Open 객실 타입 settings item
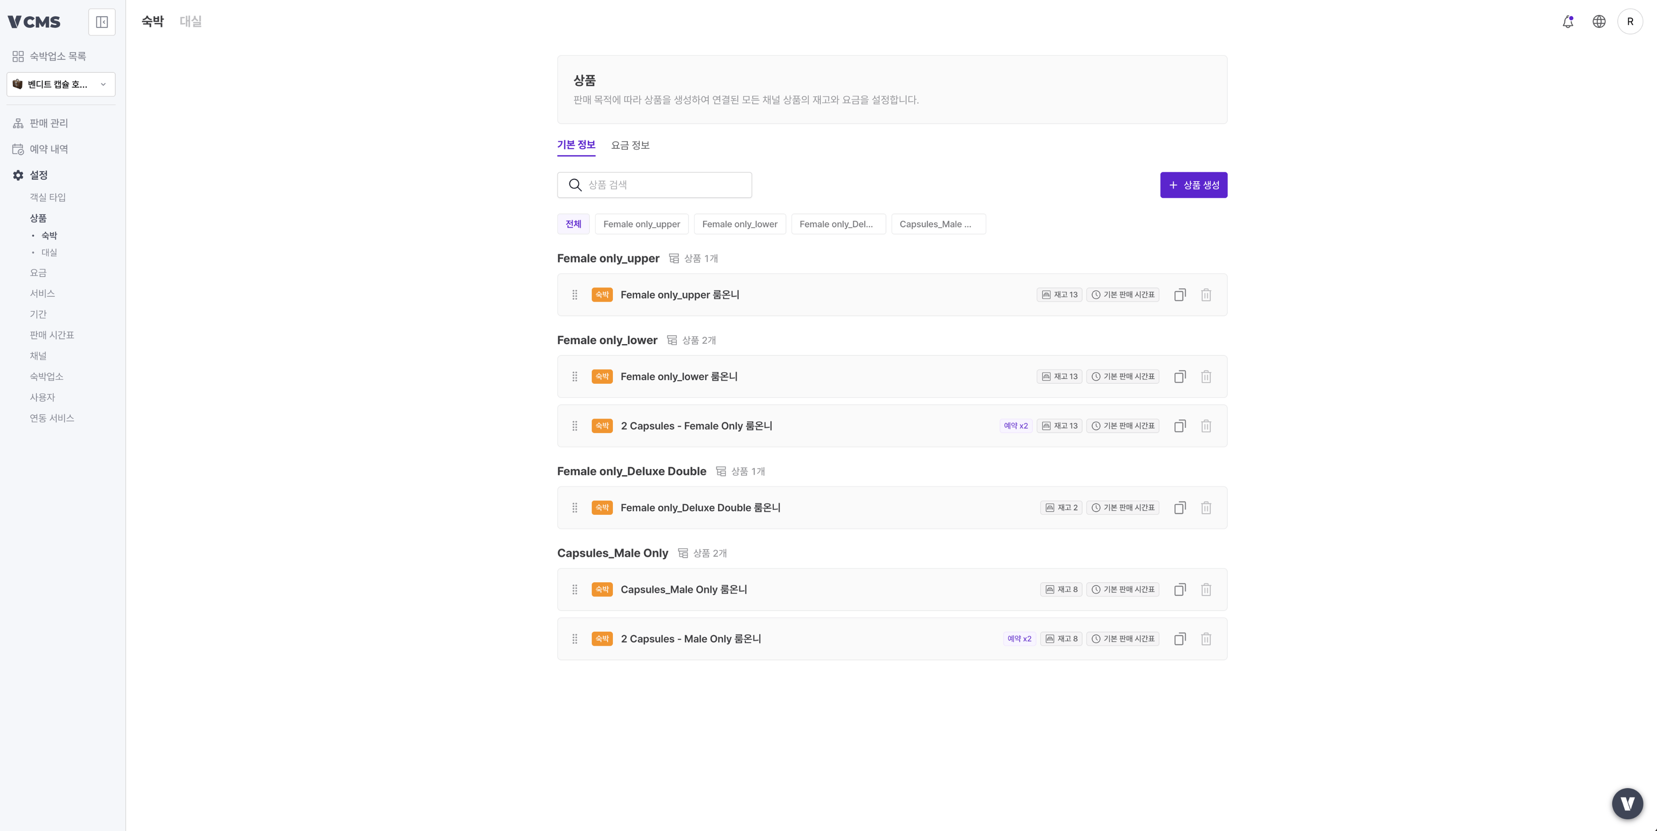The image size is (1657, 831). click(x=48, y=197)
